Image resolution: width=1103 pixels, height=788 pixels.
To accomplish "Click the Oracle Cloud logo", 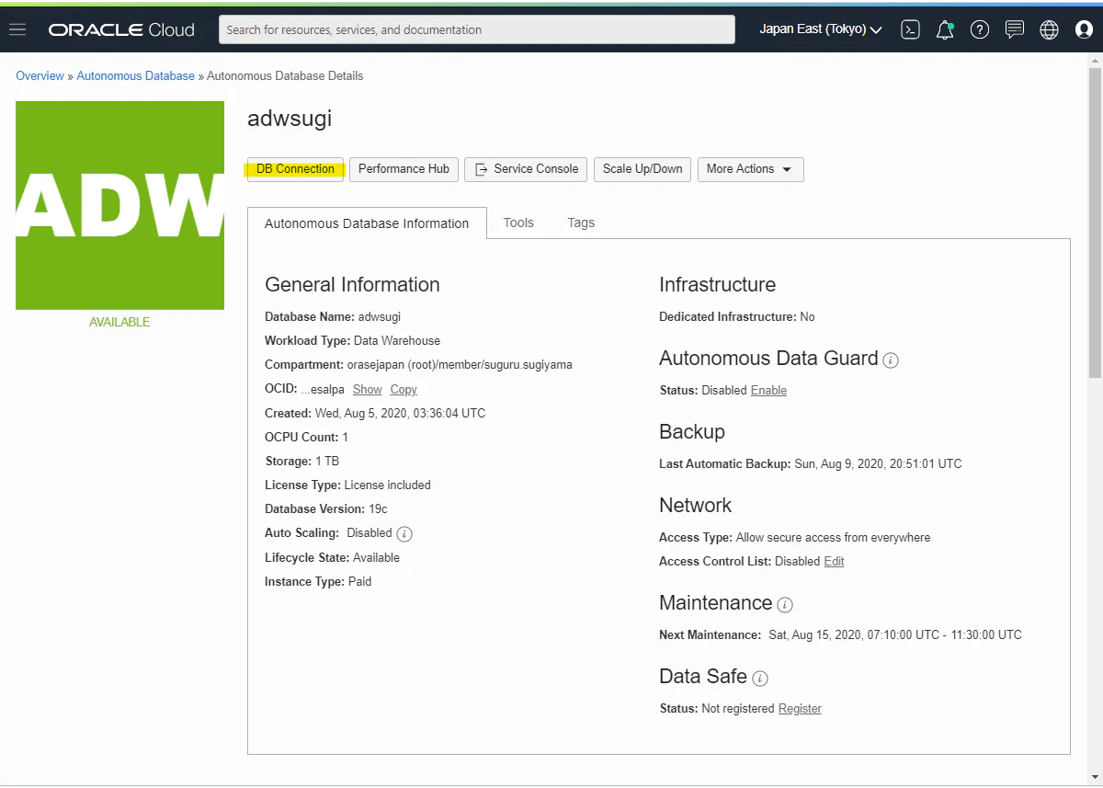I will tap(121, 29).
